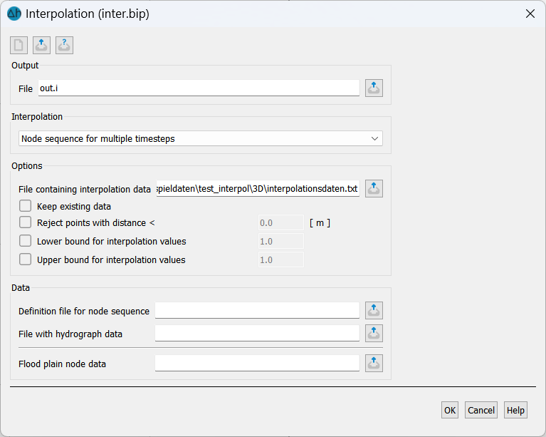546x437 pixels.
Task: Open the Interpolation method dropdown
Action: pyautogui.click(x=201, y=138)
